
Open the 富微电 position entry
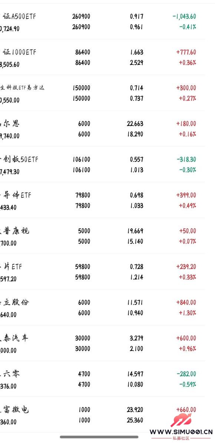coord(102,415)
